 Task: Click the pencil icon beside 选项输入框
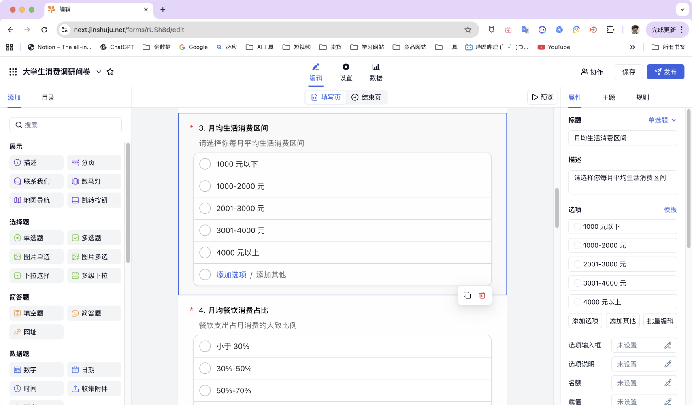click(x=668, y=345)
